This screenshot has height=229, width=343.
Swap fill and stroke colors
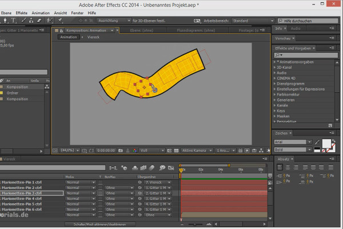333,141
